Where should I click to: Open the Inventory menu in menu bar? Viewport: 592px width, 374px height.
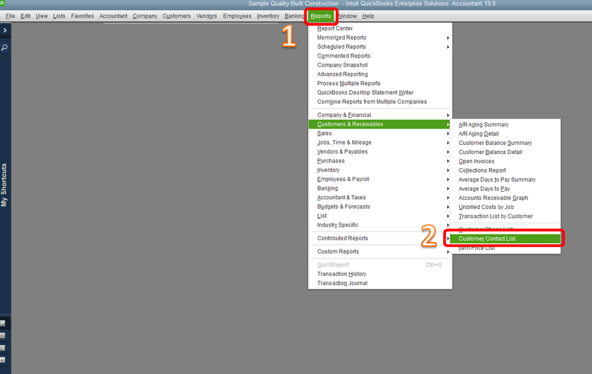coord(268,16)
